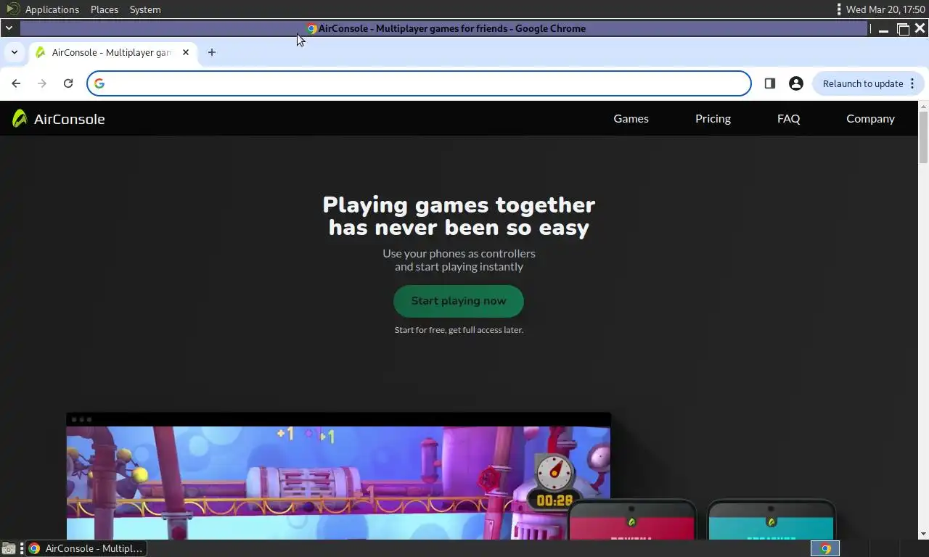Click show desktop icon in taskbar
This screenshot has width=929, height=557.
tap(9, 548)
